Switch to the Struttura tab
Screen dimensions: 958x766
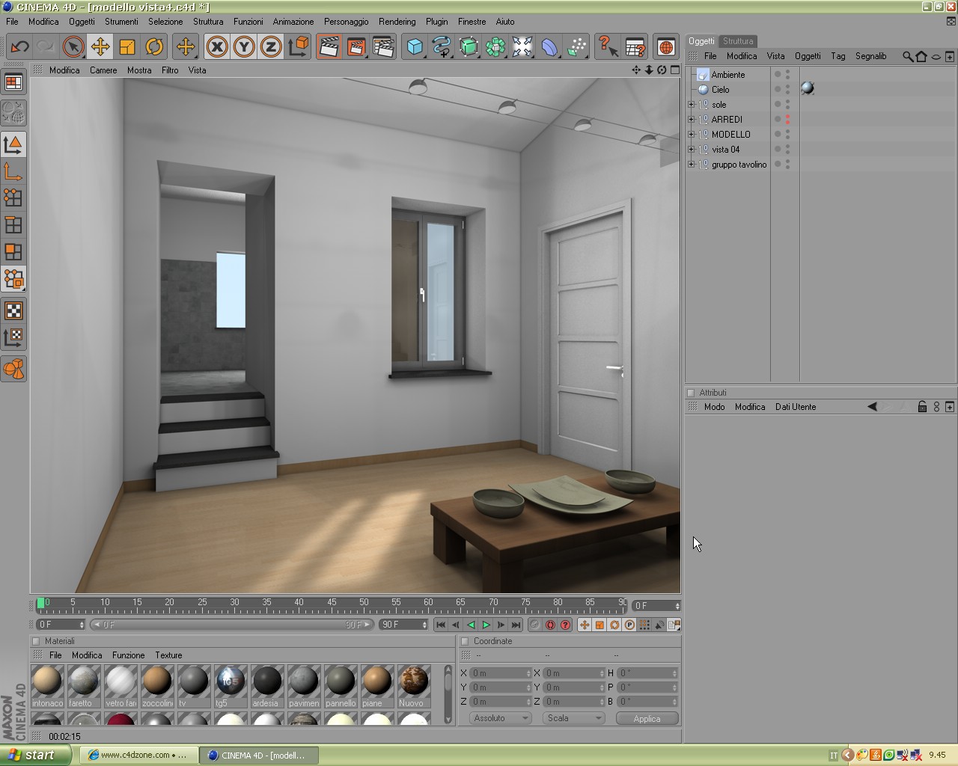pyautogui.click(x=738, y=41)
